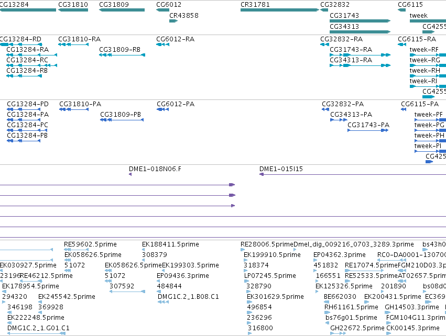Select the CG34313 gene label

point(344,26)
